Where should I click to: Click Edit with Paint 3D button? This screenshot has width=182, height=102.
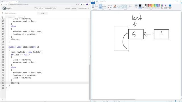click(166, 6)
